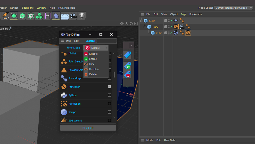255x144 pixels.
Task: Check the Python tag checkbox
Action: point(109,95)
